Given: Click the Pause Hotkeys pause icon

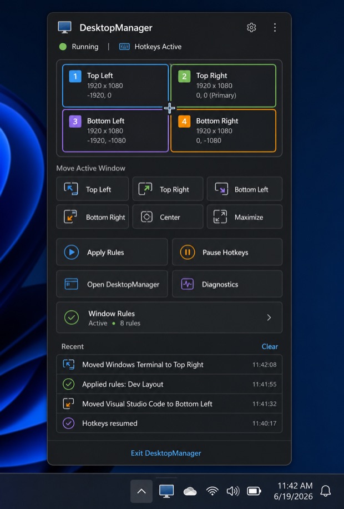Looking at the screenshot, I should (x=187, y=252).
